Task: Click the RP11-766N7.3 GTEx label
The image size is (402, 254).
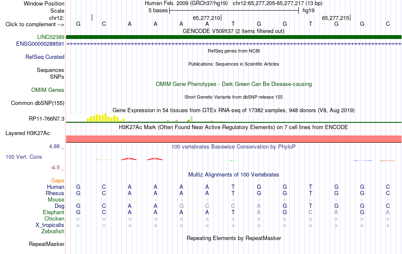Action: click(47, 119)
